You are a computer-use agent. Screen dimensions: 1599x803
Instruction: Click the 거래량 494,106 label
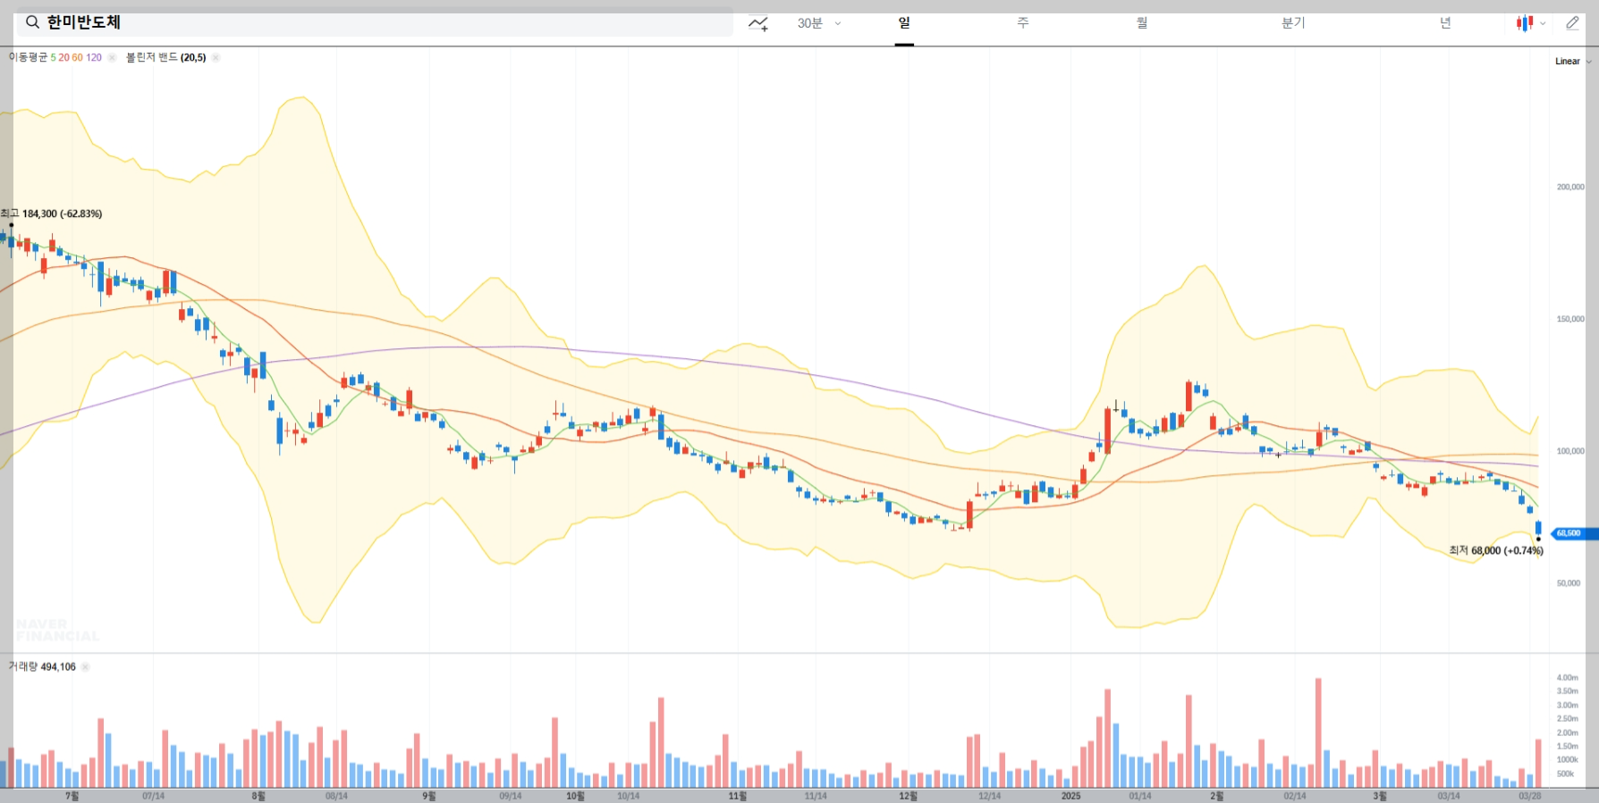coord(42,667)
